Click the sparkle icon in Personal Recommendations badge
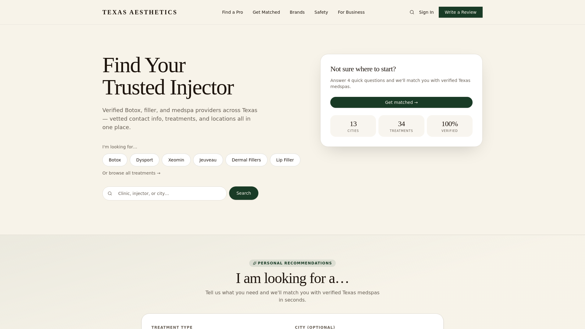Viewport: 585px width, 329px height. coord(255,263)
